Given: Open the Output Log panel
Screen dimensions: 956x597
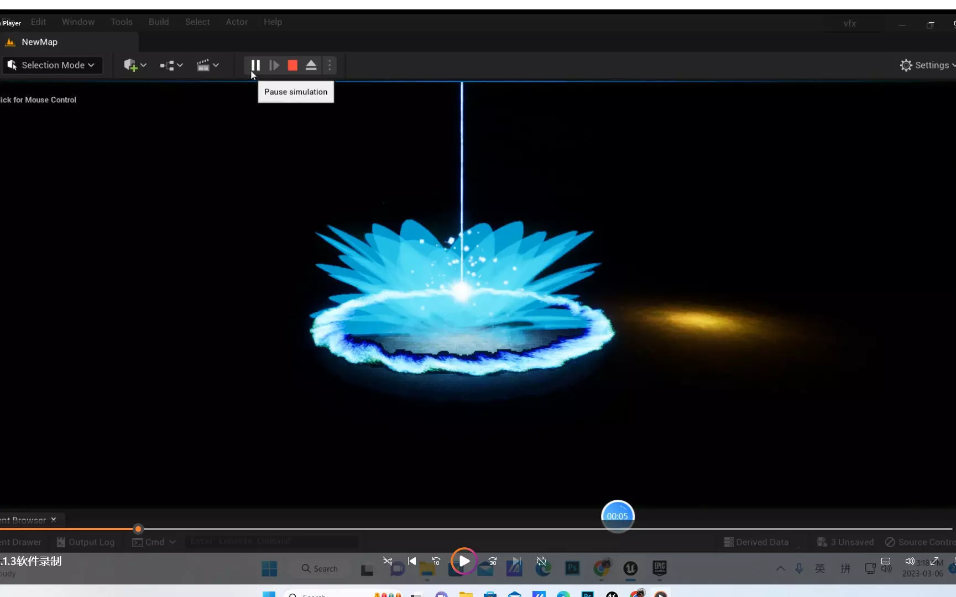Looking at the screenshot, I should [x=86, y=542].
